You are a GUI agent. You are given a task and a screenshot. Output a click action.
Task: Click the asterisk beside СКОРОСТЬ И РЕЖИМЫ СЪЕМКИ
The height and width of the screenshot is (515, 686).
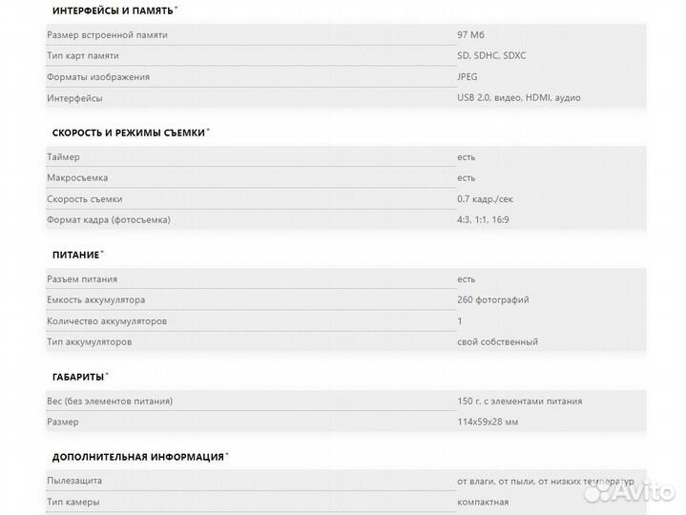208,131
